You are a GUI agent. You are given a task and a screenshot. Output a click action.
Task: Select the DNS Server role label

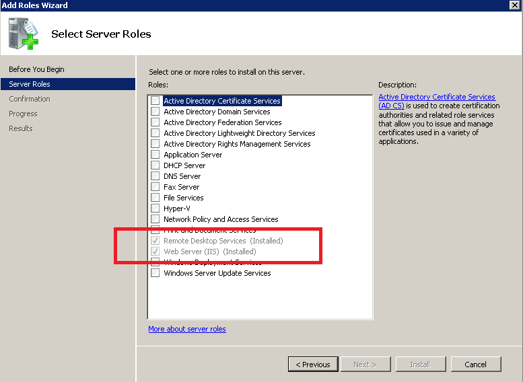[x=182, y=176]
